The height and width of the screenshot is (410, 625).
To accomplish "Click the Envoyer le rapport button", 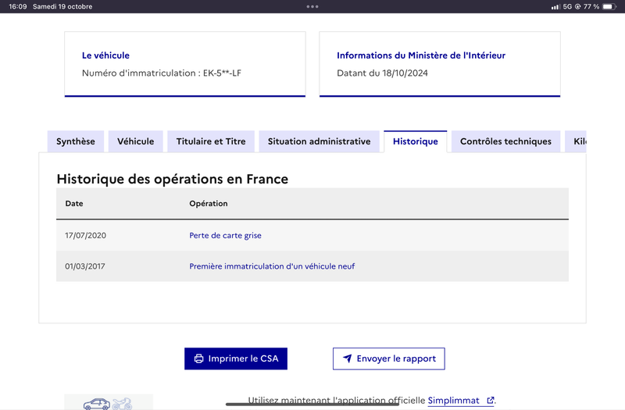I will coord(389,358).
